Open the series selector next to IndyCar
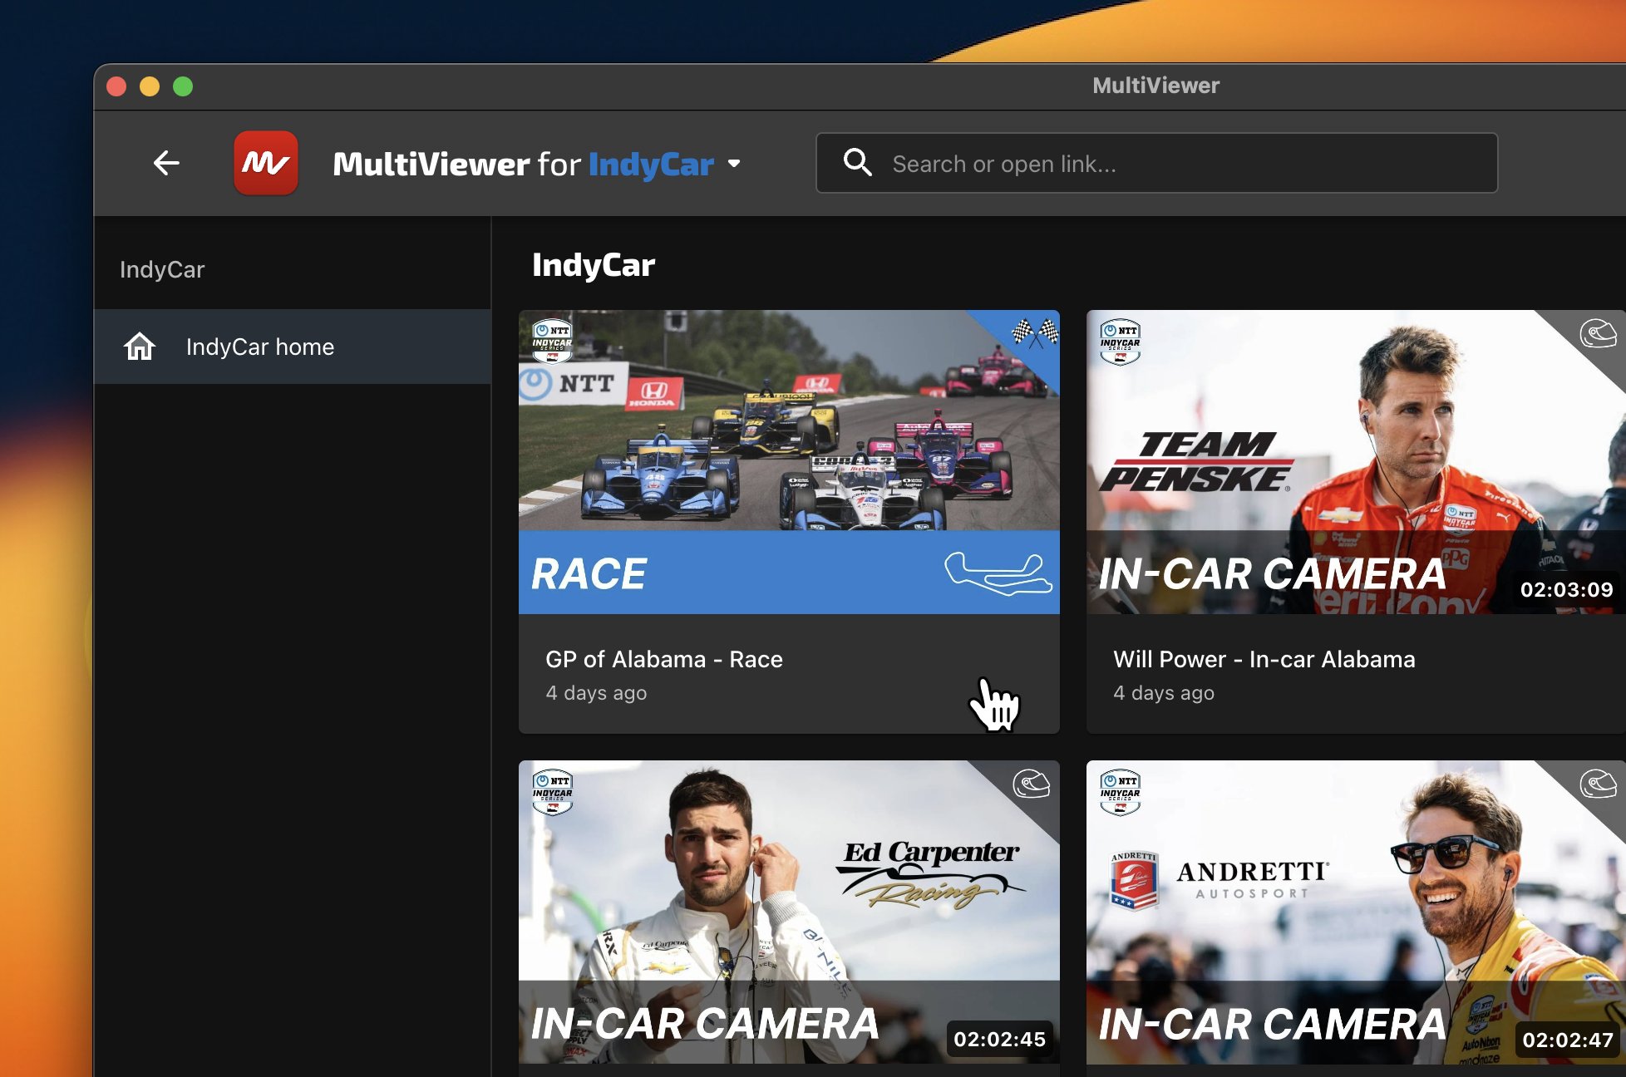 [x=734, y=164]
